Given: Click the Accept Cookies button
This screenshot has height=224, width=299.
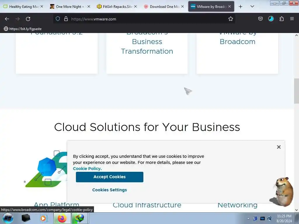Looking at the screenshot, I should pos(109,177).
